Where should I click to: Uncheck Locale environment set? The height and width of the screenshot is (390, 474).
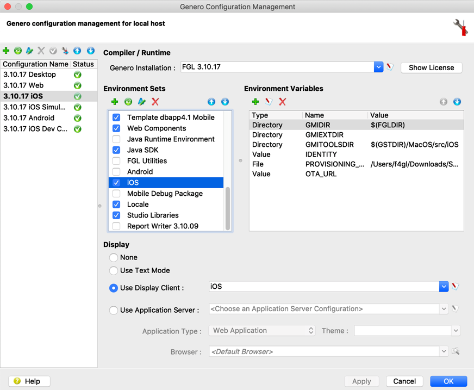tap(116, 205)
